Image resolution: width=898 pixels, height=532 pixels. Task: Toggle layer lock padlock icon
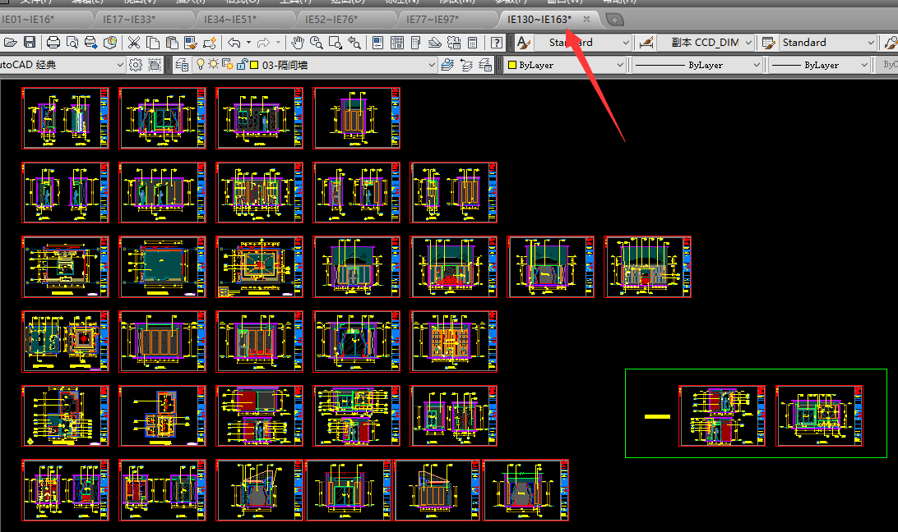[242, 65]
